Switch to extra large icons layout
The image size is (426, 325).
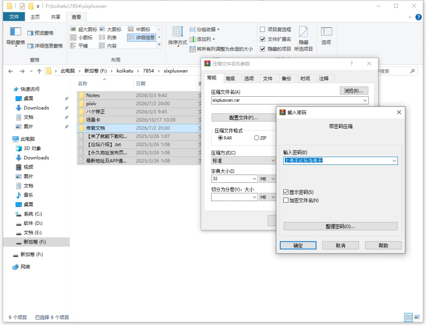[83, 29]
